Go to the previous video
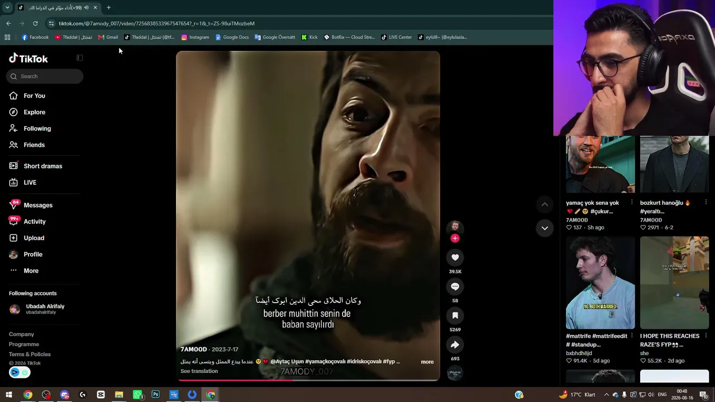 [545, 204]
